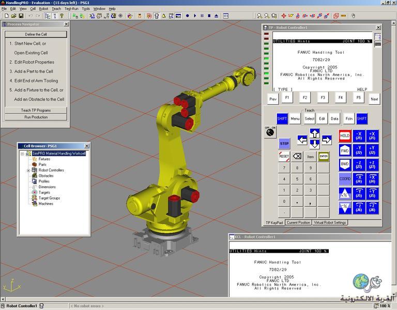397x310 pixels.
Task: Expand the Run Production section
Action: click(x=36, y=117)
